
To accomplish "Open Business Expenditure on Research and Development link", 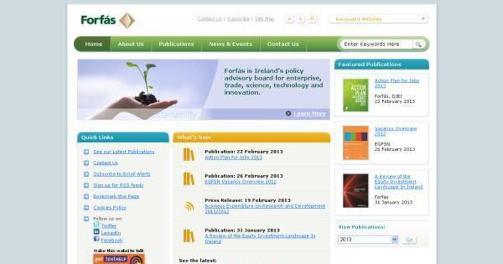I will 265,209.
